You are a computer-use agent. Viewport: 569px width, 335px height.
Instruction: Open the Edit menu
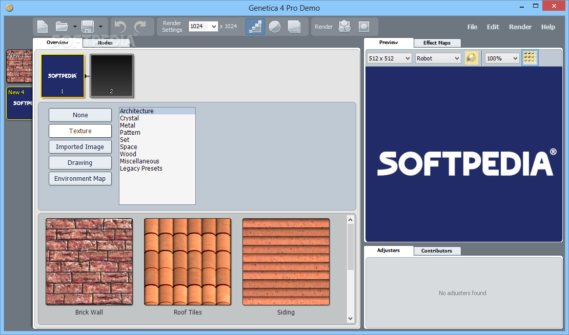point(493,27)
